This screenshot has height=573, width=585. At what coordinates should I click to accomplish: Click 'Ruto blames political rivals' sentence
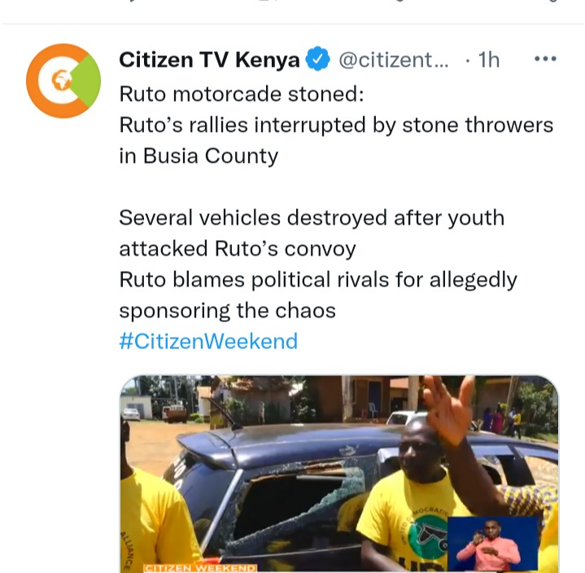pyautogui.click(x=318, y=280)
